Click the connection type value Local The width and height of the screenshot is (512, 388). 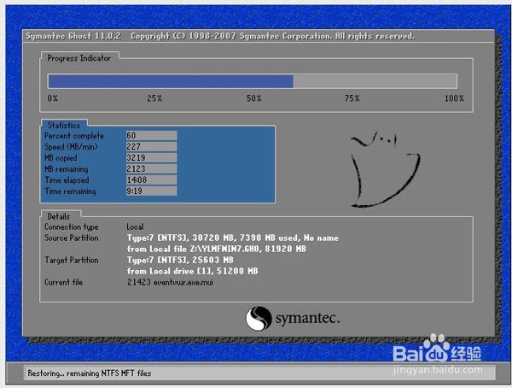pos(135,226)
